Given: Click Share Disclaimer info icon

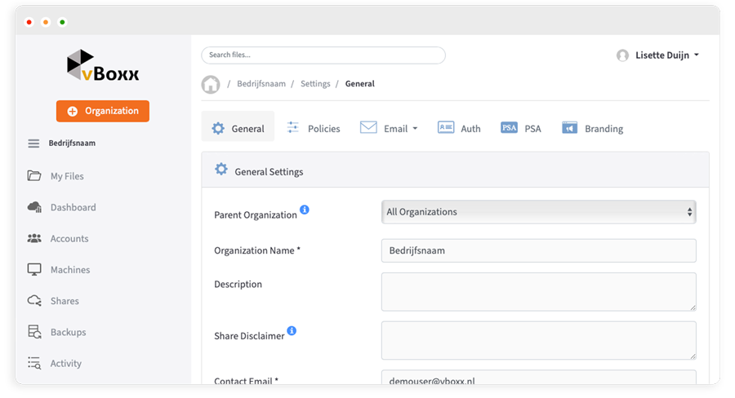Looking at the screenshot, I should [292, 330].
